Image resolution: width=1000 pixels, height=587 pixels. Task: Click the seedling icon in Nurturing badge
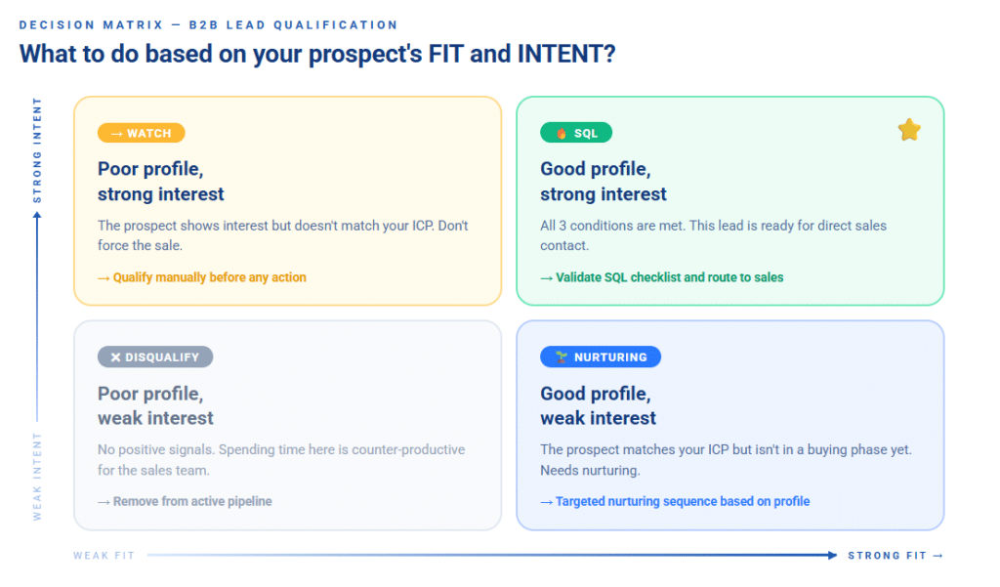(x=562, y=357)
